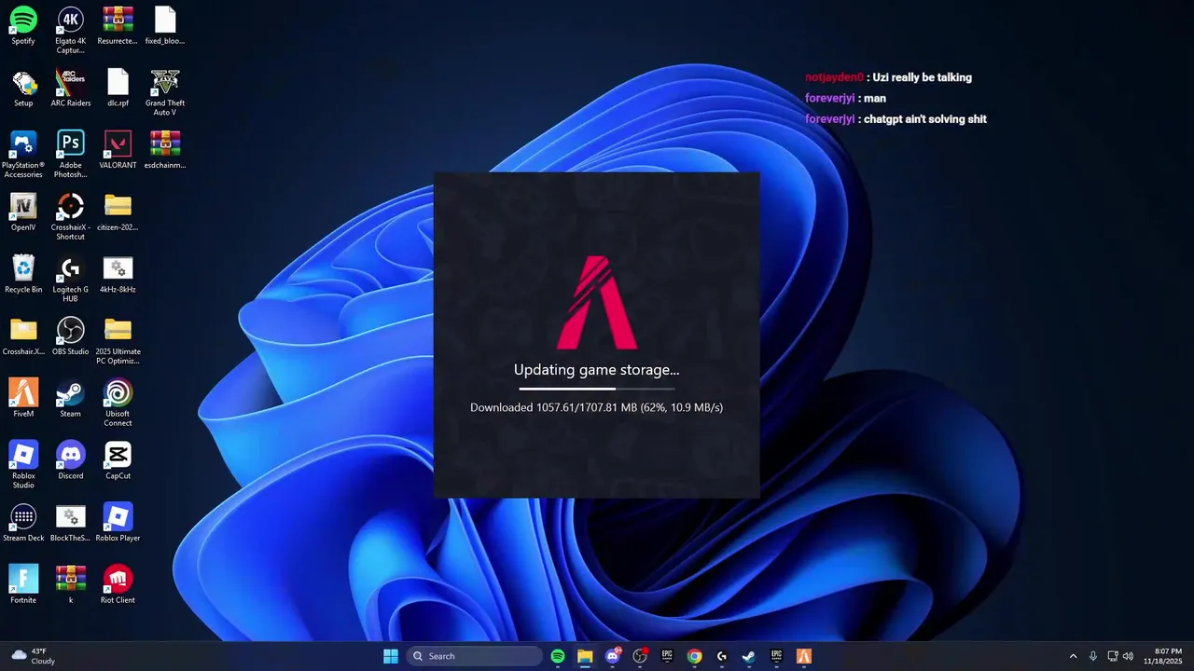Select the Discord desktop shortcut
The image size is (1194, 671).
pyautogui.click(x=71, y=460)
